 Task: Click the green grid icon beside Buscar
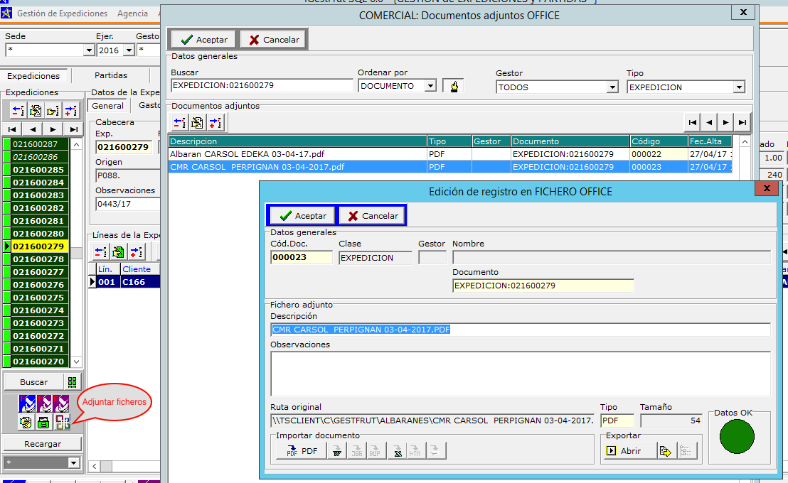[72, 382]
